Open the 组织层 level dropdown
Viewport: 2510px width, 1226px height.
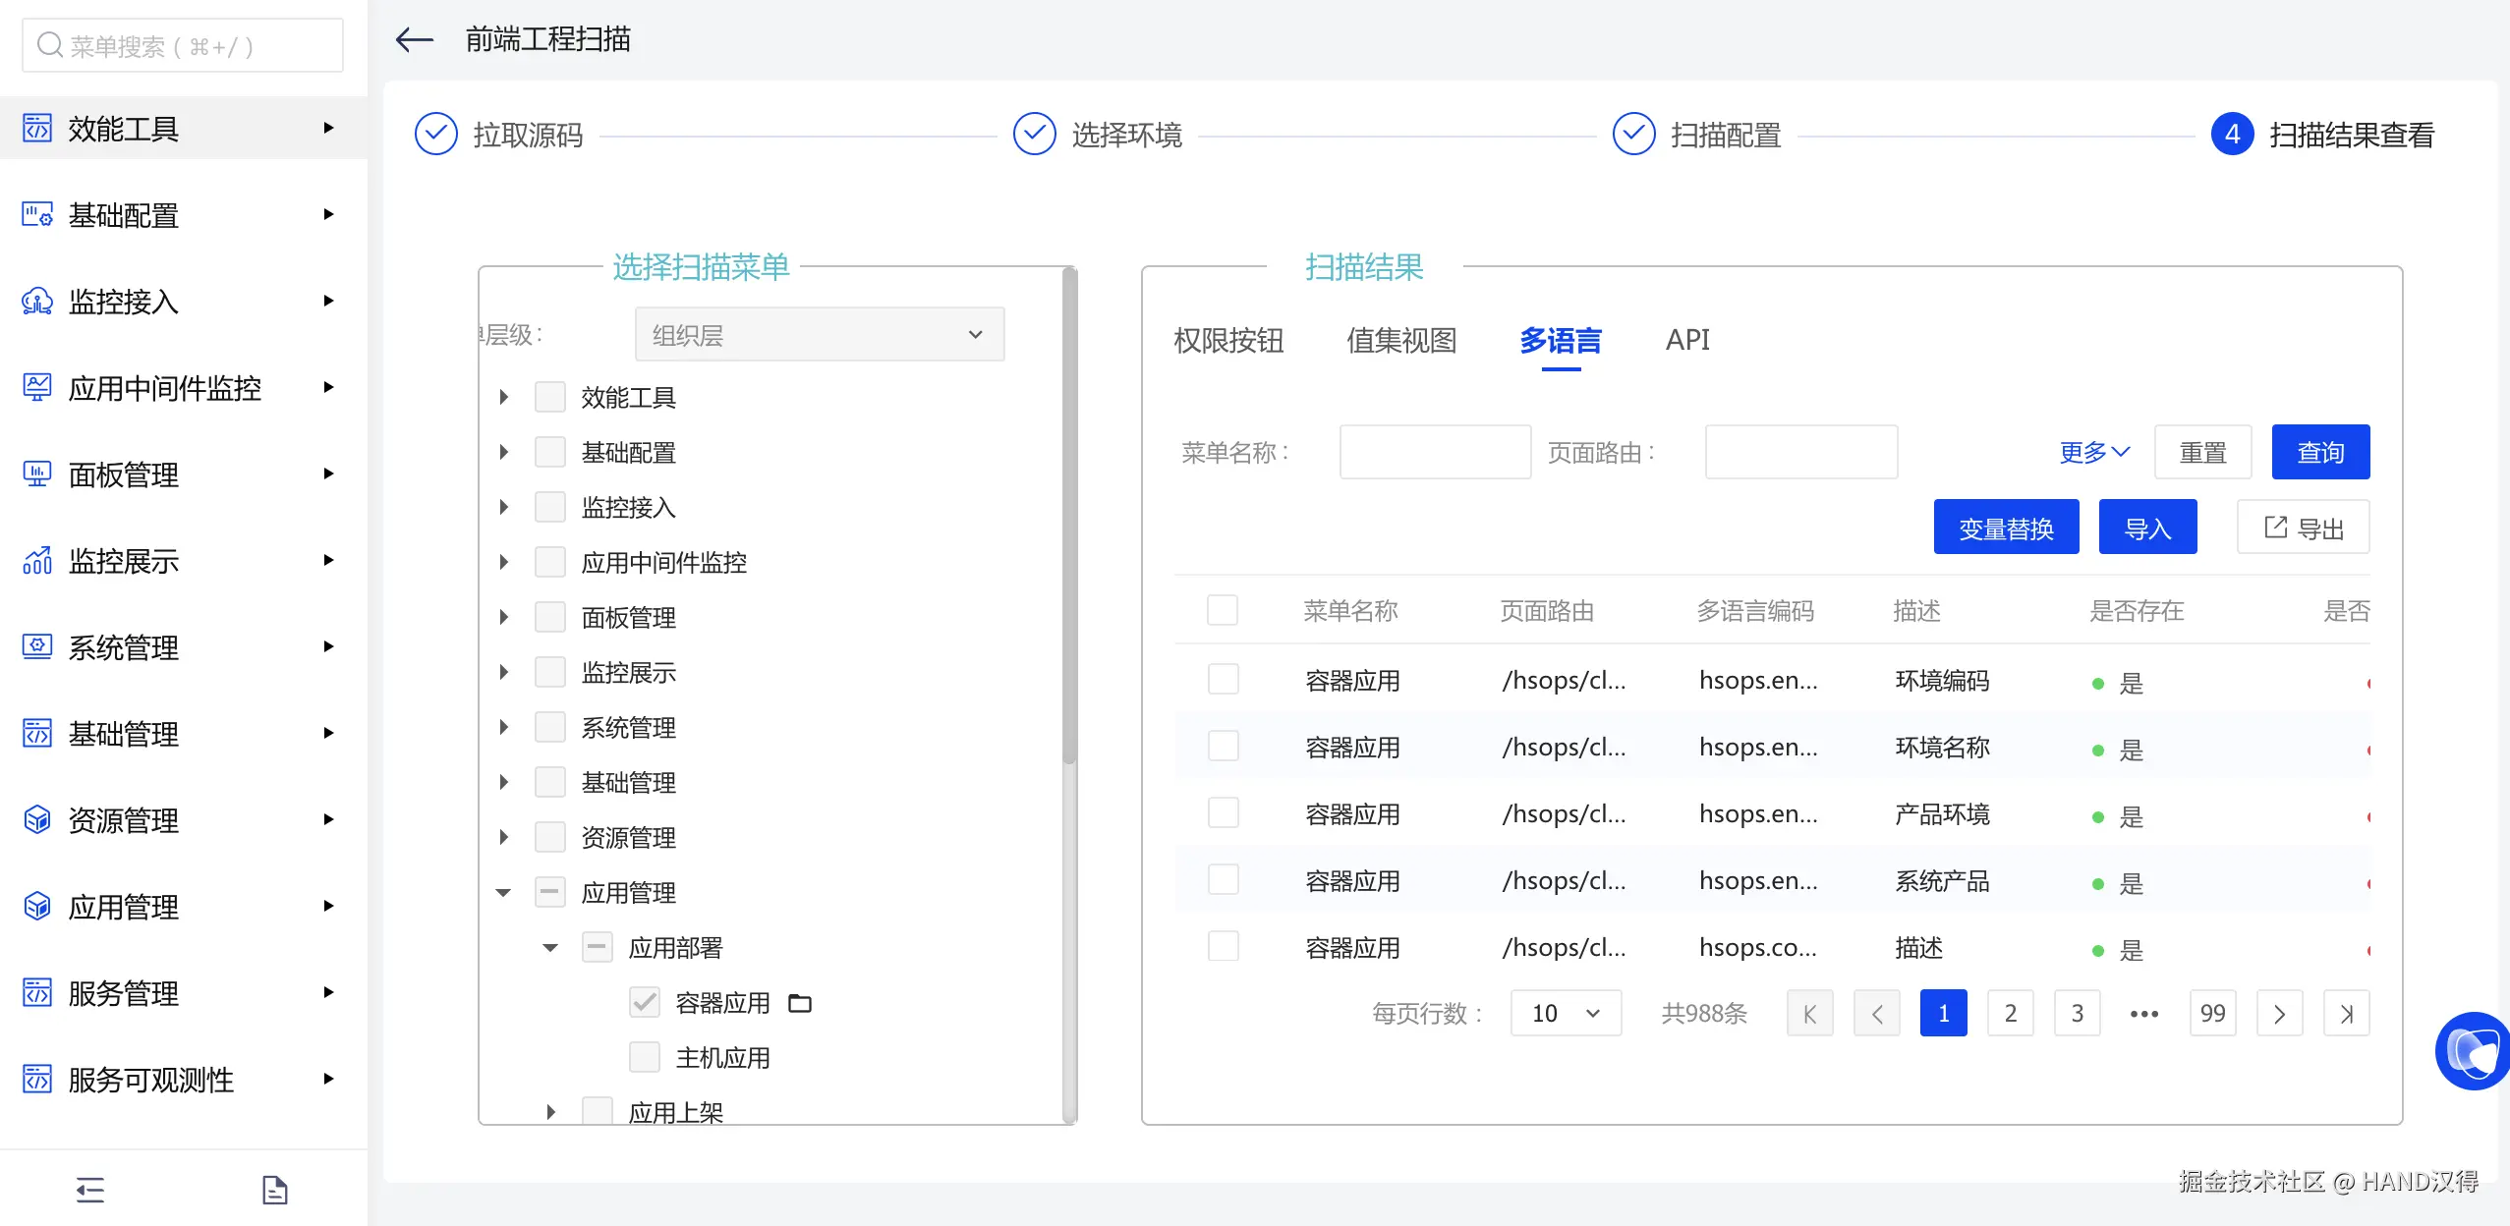click(x=819, y=335)
